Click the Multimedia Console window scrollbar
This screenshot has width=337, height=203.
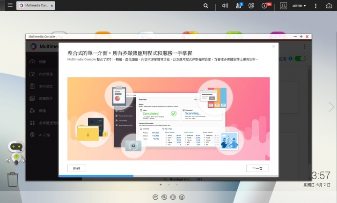(309, 115)
